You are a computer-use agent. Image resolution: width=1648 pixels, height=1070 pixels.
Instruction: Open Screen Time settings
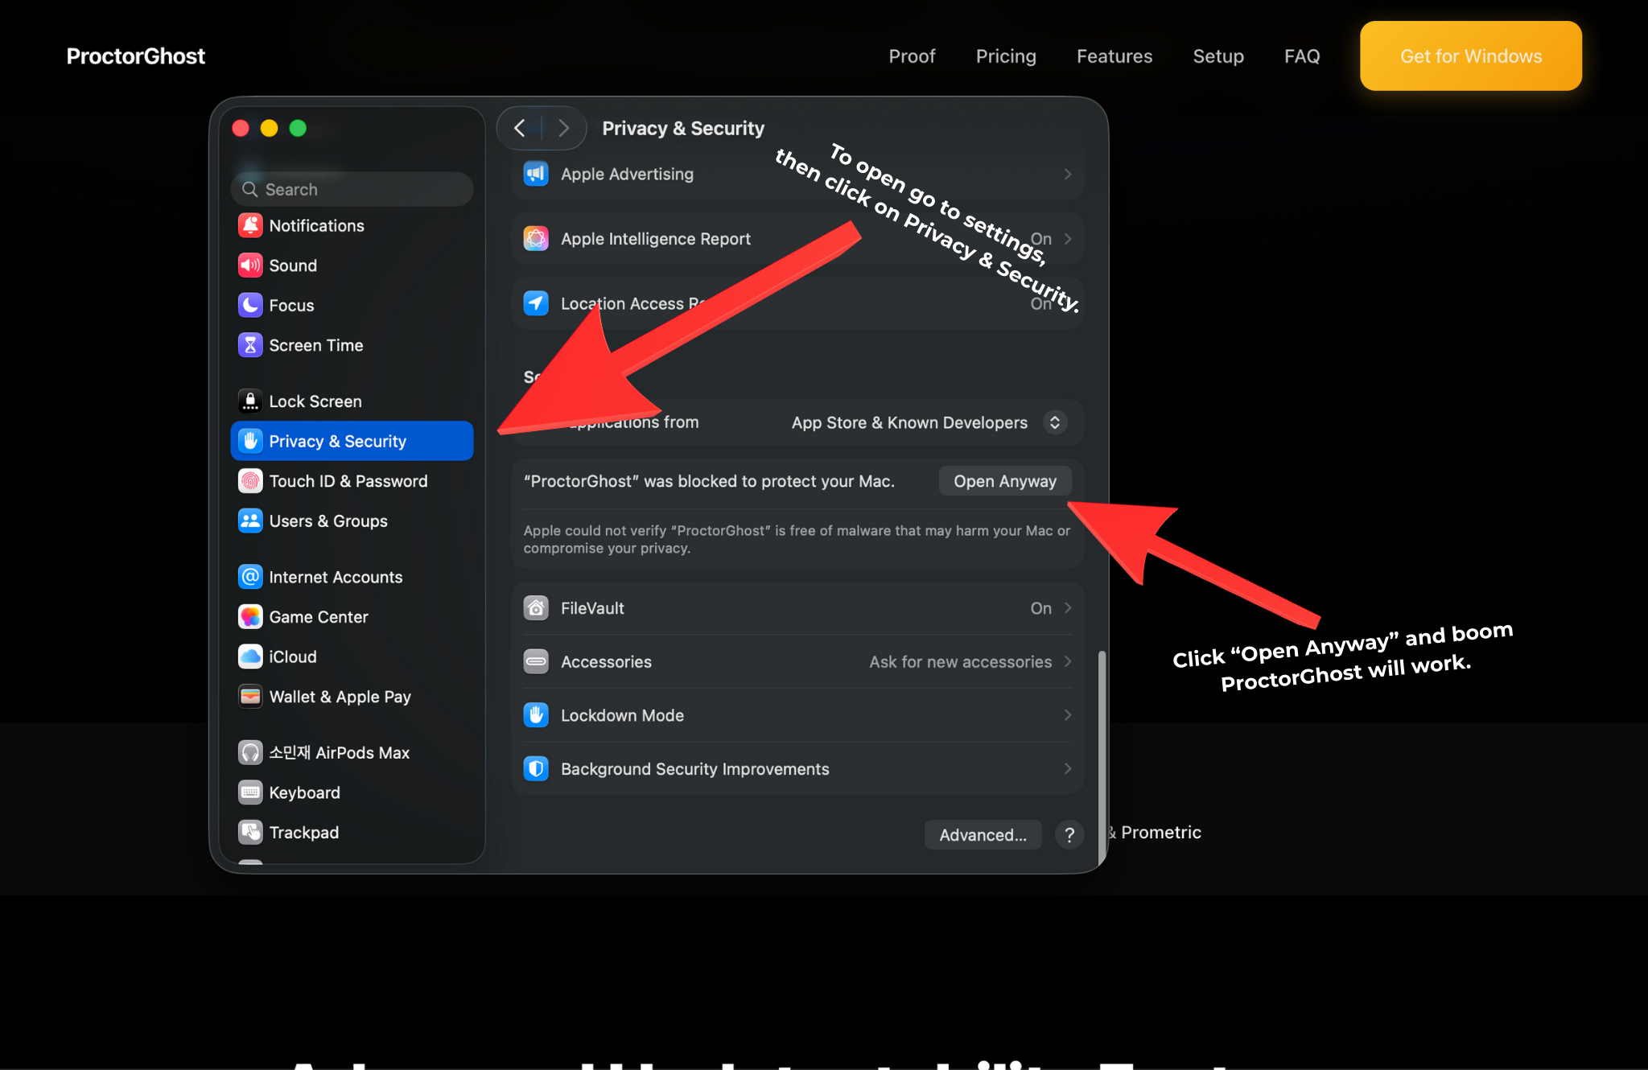pyautogui.click(x=315, y=344)
